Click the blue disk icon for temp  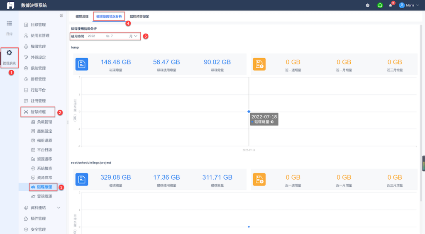[82, 64]
